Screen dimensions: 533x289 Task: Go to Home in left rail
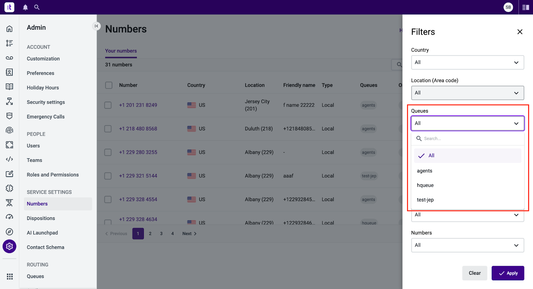9,29
